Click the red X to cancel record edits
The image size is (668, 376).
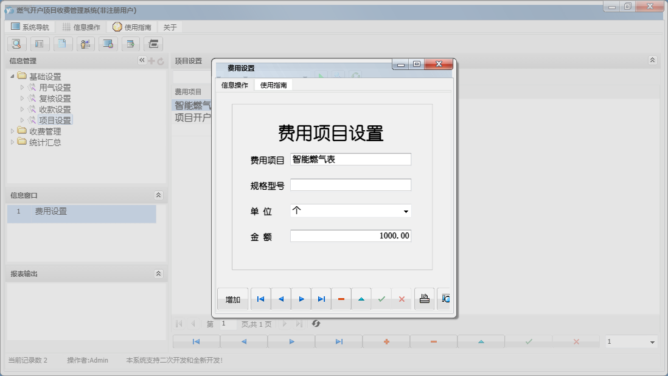[x=402, y=299]
